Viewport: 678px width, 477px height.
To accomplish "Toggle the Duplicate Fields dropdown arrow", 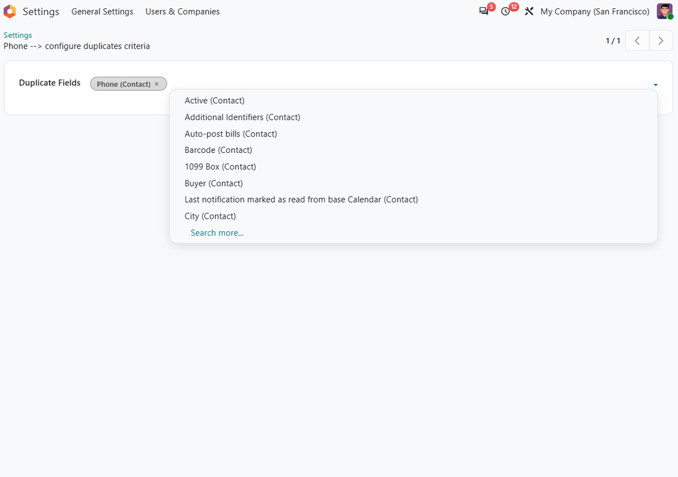I will pos(656,84).
